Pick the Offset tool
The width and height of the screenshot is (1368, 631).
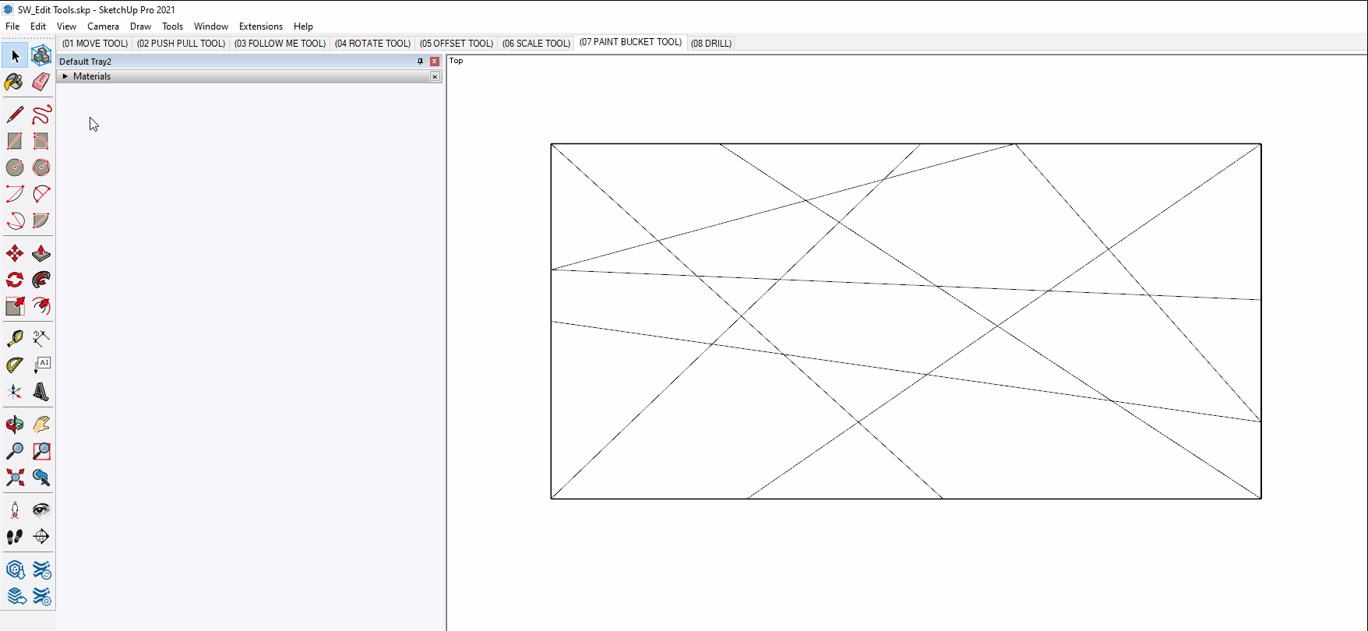(x=41, y=306)
